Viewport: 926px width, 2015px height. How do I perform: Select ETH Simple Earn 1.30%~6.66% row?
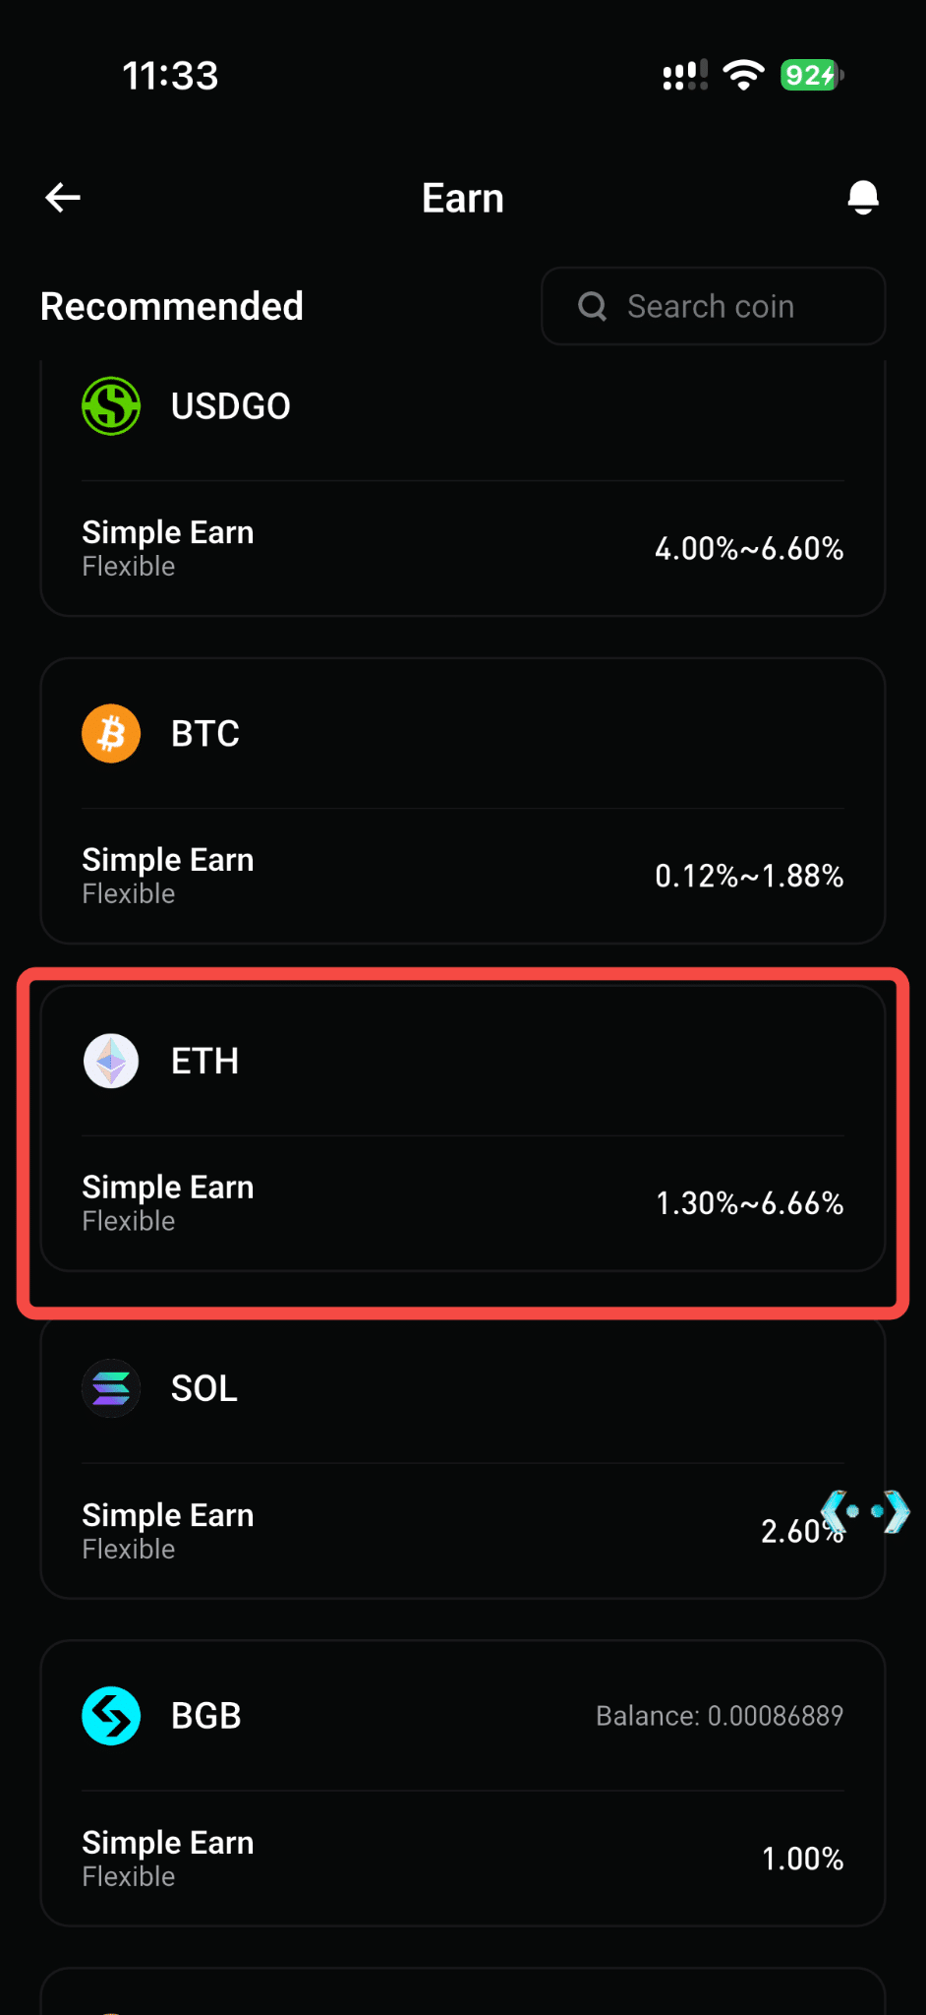(463, 1203)
